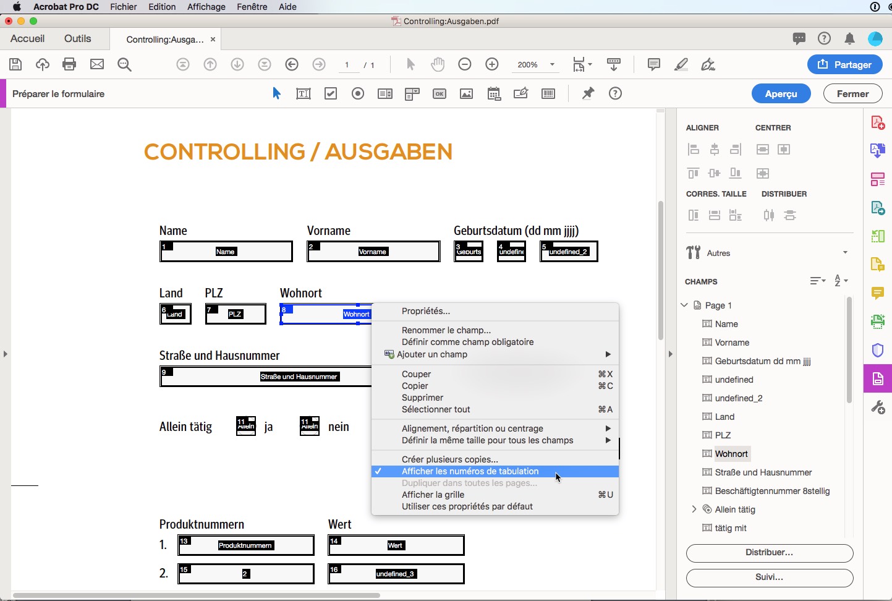Click the 'ja' Allein tätig radio field
This screenshot has height=601, width=892.
tap(246, 427)
